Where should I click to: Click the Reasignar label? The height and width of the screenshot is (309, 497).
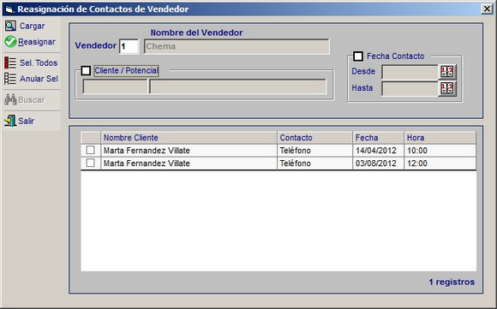click(37, 42)
